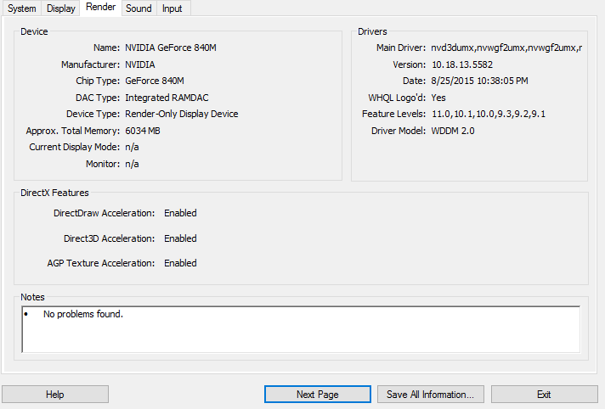The image size is (605, 409).
Task: Click the 'Driver Model:' label
Action: pyautogui.click(x=399, y=131)
